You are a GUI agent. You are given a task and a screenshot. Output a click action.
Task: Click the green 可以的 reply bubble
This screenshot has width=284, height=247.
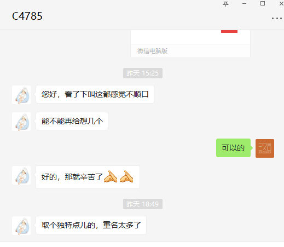pyautogui.click(x=233, y=148)
